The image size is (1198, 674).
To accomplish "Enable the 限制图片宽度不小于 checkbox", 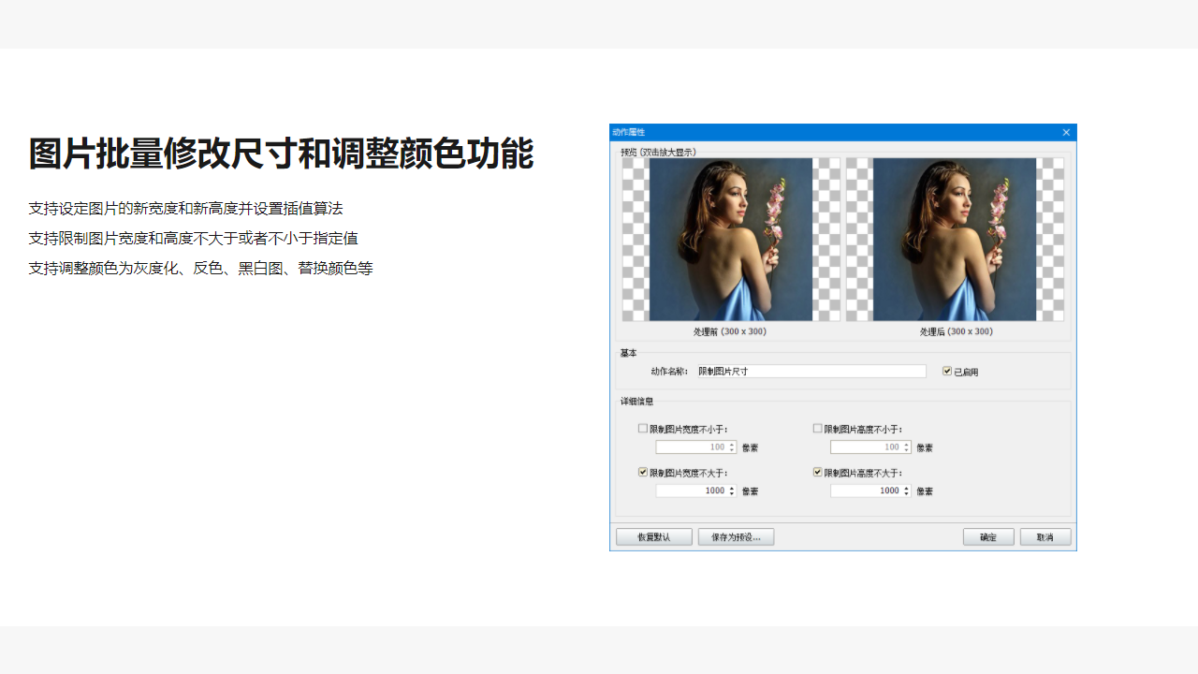I will pos(643,428).
